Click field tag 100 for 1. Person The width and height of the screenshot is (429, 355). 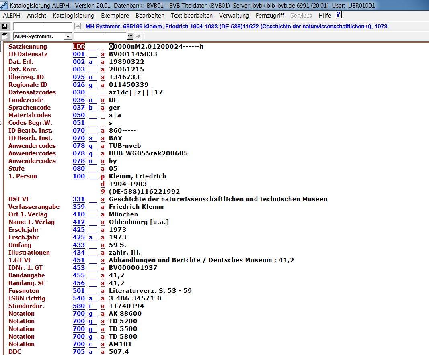tap(79, 176)
